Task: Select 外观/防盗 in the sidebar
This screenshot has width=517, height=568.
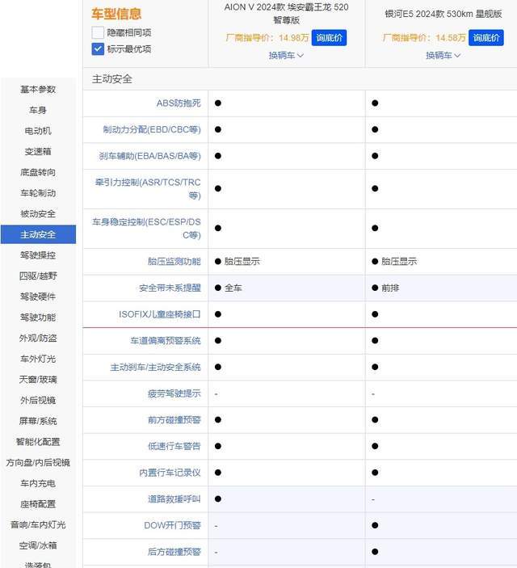Action: click(38, 338)
